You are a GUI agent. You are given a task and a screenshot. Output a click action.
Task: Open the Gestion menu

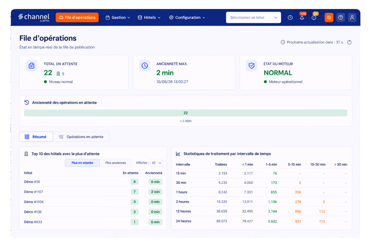[118, 17]
